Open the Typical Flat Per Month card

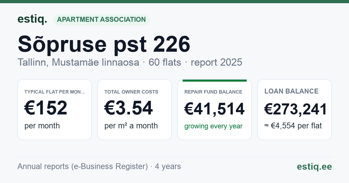(x=55, y=110)
